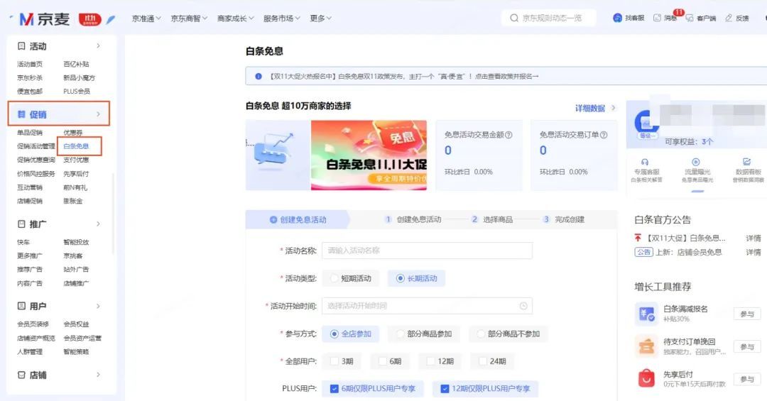Open 消息 messages icon with badge
This screenshot has width=767, height=401.
point(658,18)
